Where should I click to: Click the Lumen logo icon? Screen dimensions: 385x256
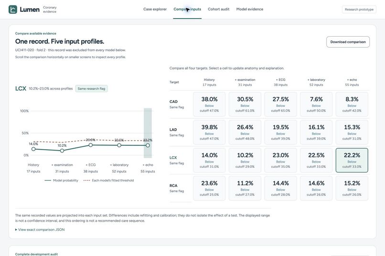13,10
